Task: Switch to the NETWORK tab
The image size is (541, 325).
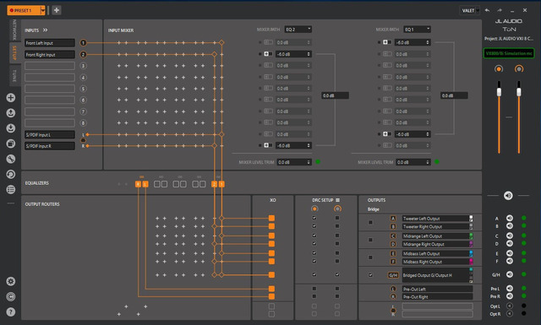Action: [x=14, y=30]
